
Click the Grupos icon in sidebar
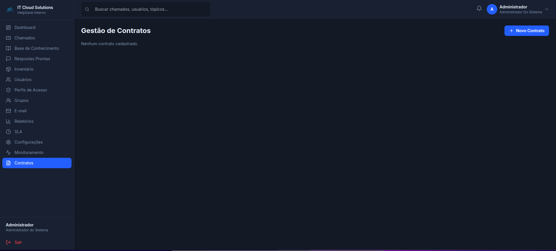click(8, 100)
